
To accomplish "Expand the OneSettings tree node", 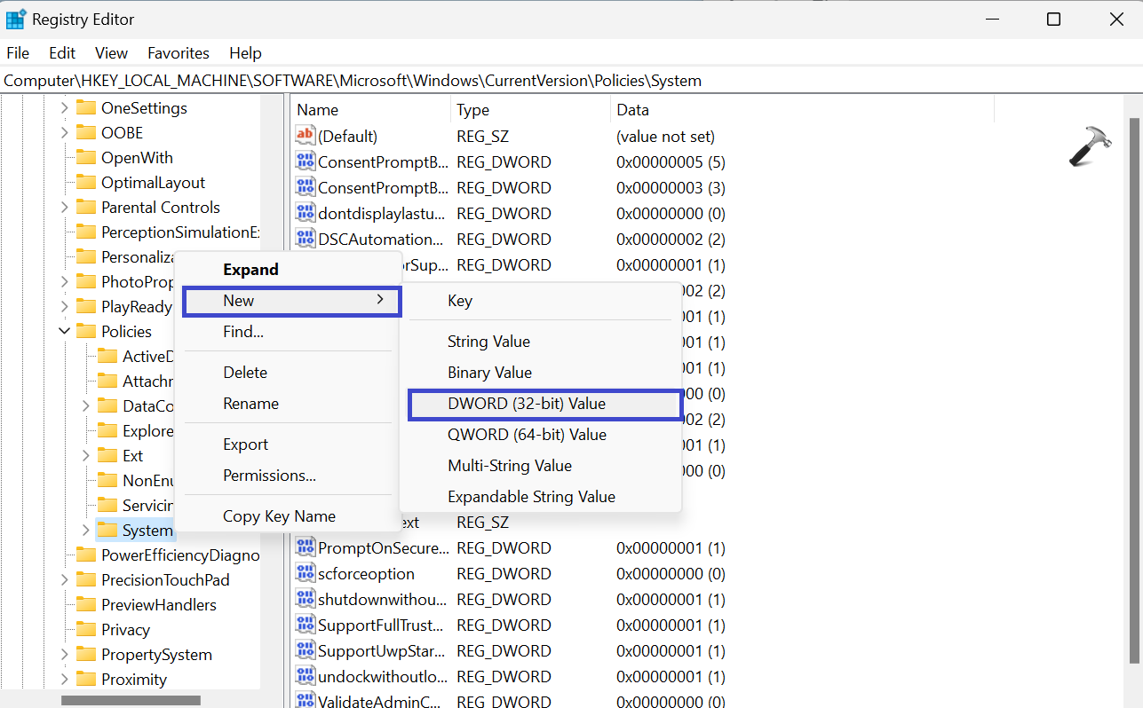I will pos(64,108).
